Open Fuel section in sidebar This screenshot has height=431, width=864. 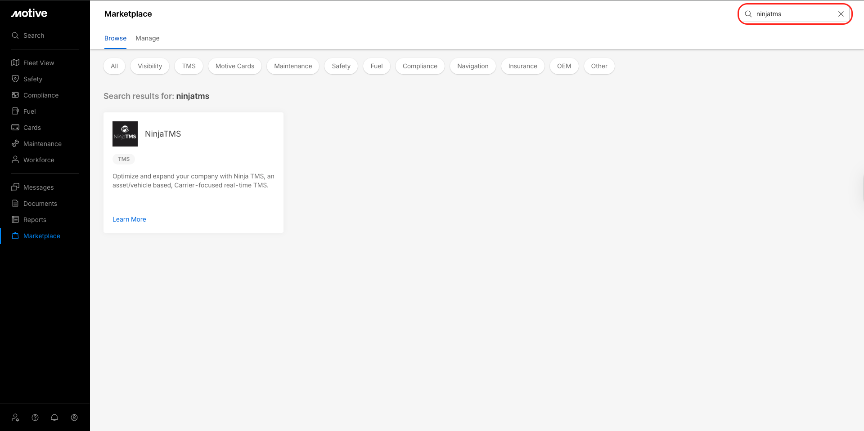[x=30, y=111]
